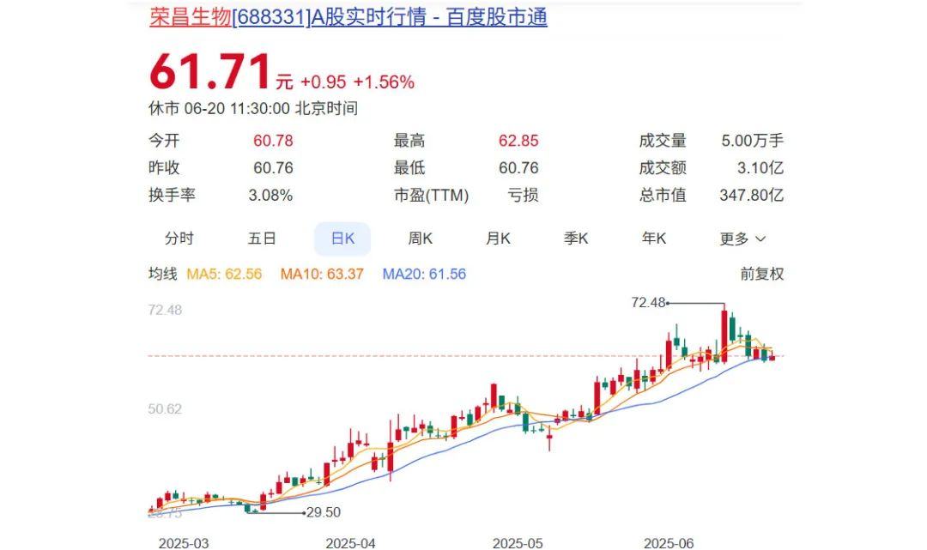Click the 休市 06-20 11:30:00 timestamp
This screenshot has width=927, height=550.
coord(253,108)
